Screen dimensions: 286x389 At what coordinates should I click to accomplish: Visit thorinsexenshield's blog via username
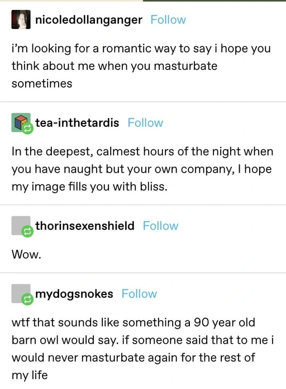pyautogui.click(x=85, y=226)
